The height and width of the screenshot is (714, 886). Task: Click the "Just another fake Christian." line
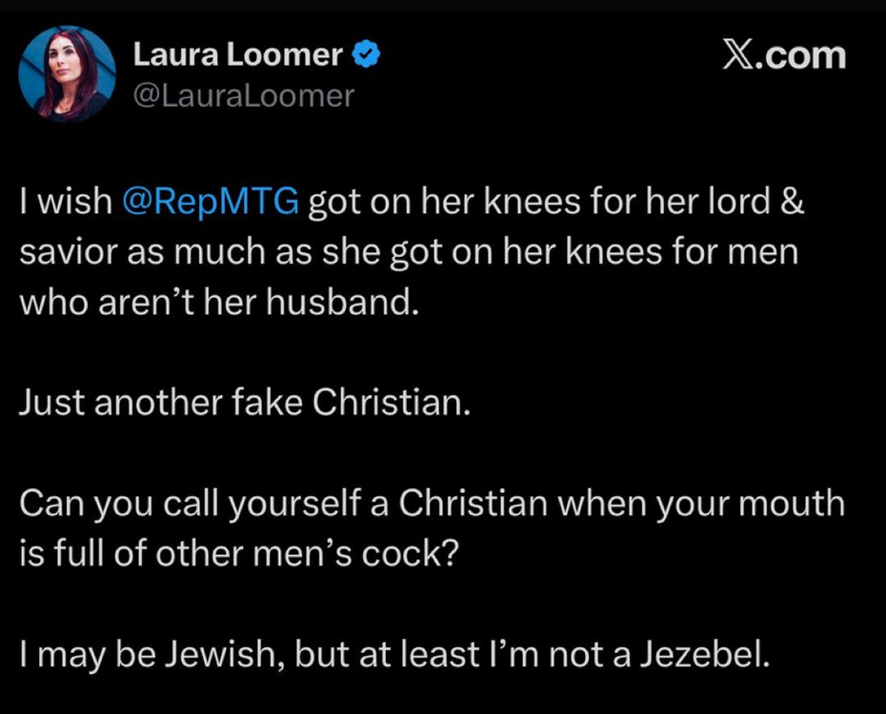(246, 403)
